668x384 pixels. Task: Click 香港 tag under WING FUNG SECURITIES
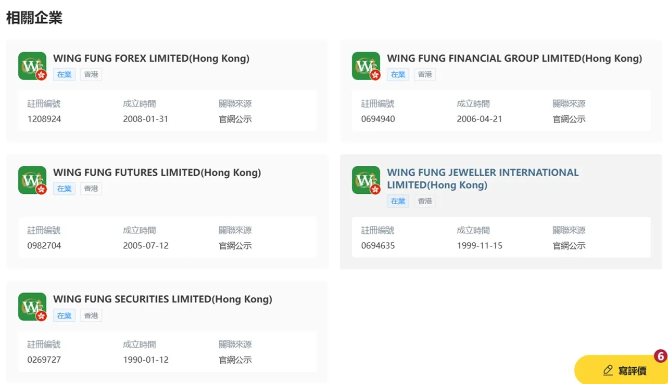[91, 315]
